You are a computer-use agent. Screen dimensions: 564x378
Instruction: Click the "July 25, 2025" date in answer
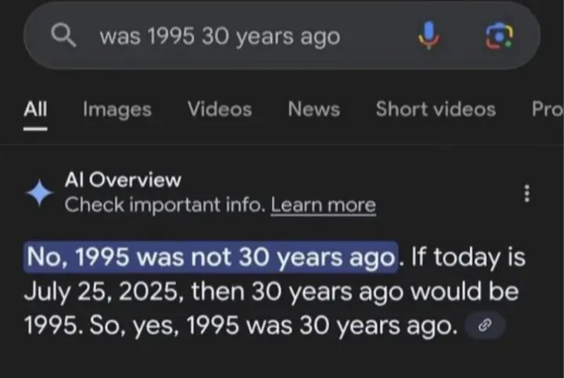(x=102, y=291)
